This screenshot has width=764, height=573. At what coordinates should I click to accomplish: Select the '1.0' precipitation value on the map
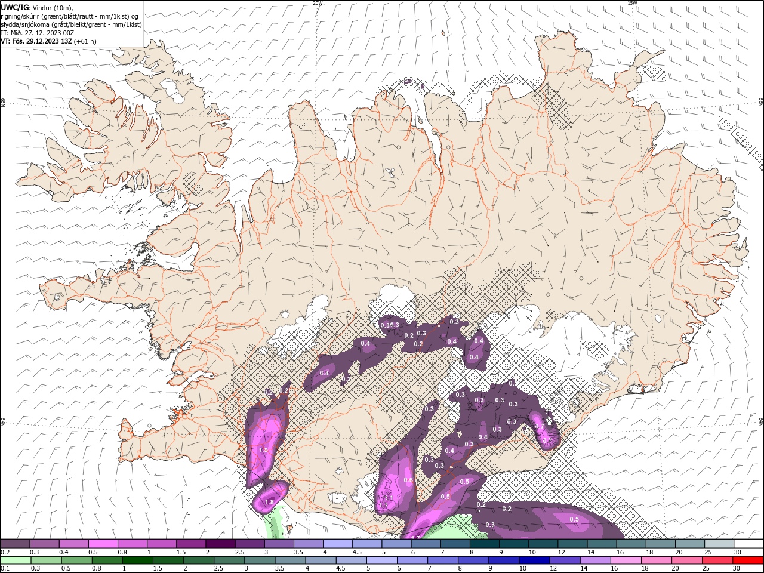263,451
